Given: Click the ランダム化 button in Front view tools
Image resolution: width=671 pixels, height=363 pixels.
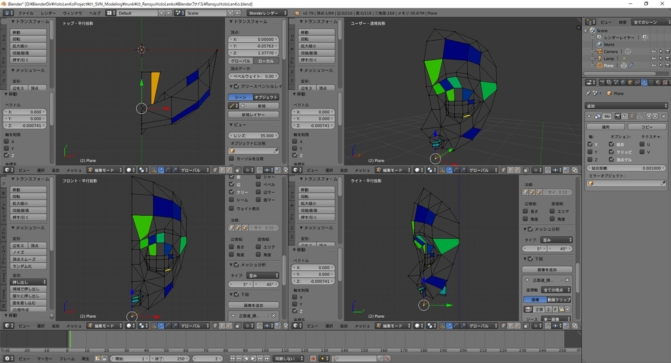Looking at the screenshot, I should pos(28,266).
